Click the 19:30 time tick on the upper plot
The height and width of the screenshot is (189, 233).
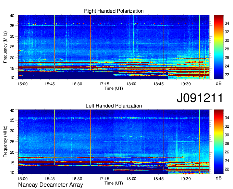coord(186,84)
